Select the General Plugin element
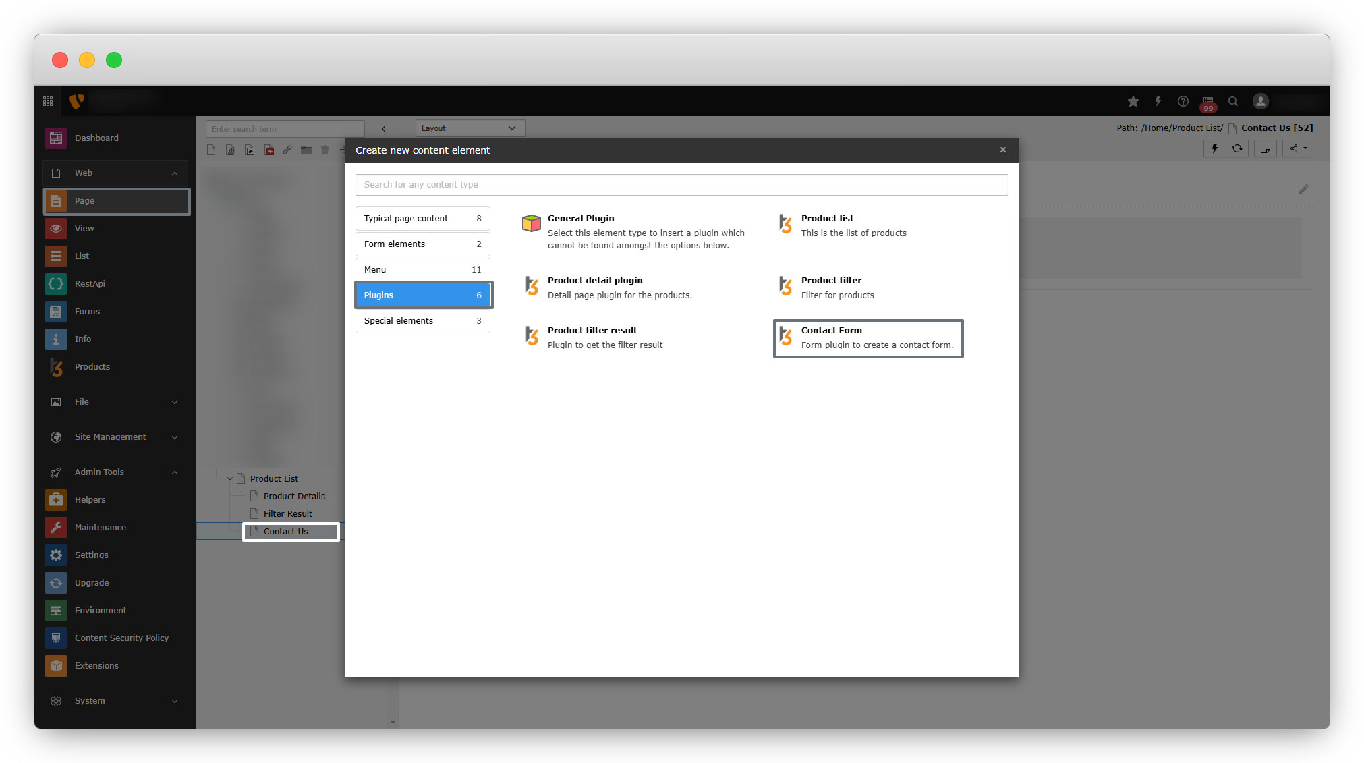 [x=580, y=219]
